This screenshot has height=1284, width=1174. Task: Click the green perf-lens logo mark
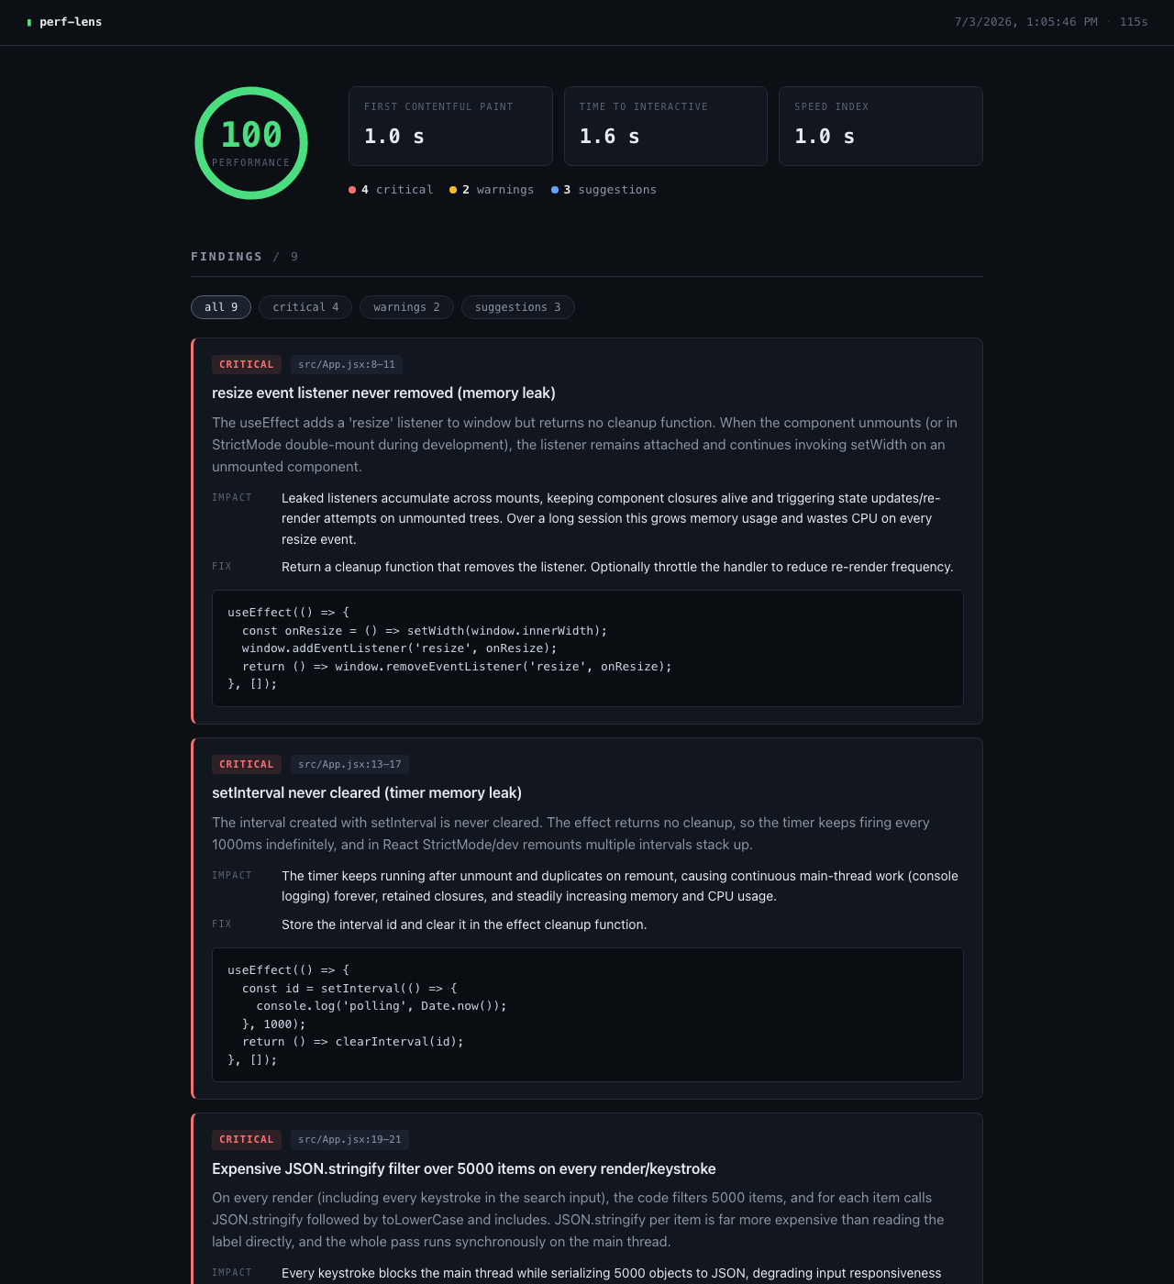coord(29,22)
